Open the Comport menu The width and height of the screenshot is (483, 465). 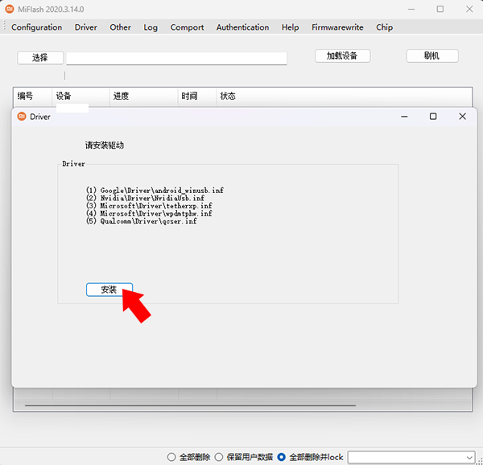coord(187,27)
